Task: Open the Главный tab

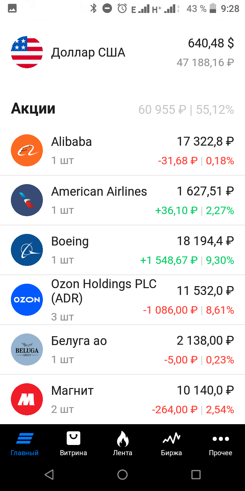Action: (24, 443)
